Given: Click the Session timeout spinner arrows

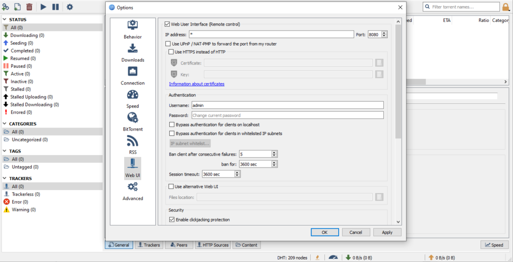Looking at the screenshot, I should pyautogui.click(x=237, y=174).
